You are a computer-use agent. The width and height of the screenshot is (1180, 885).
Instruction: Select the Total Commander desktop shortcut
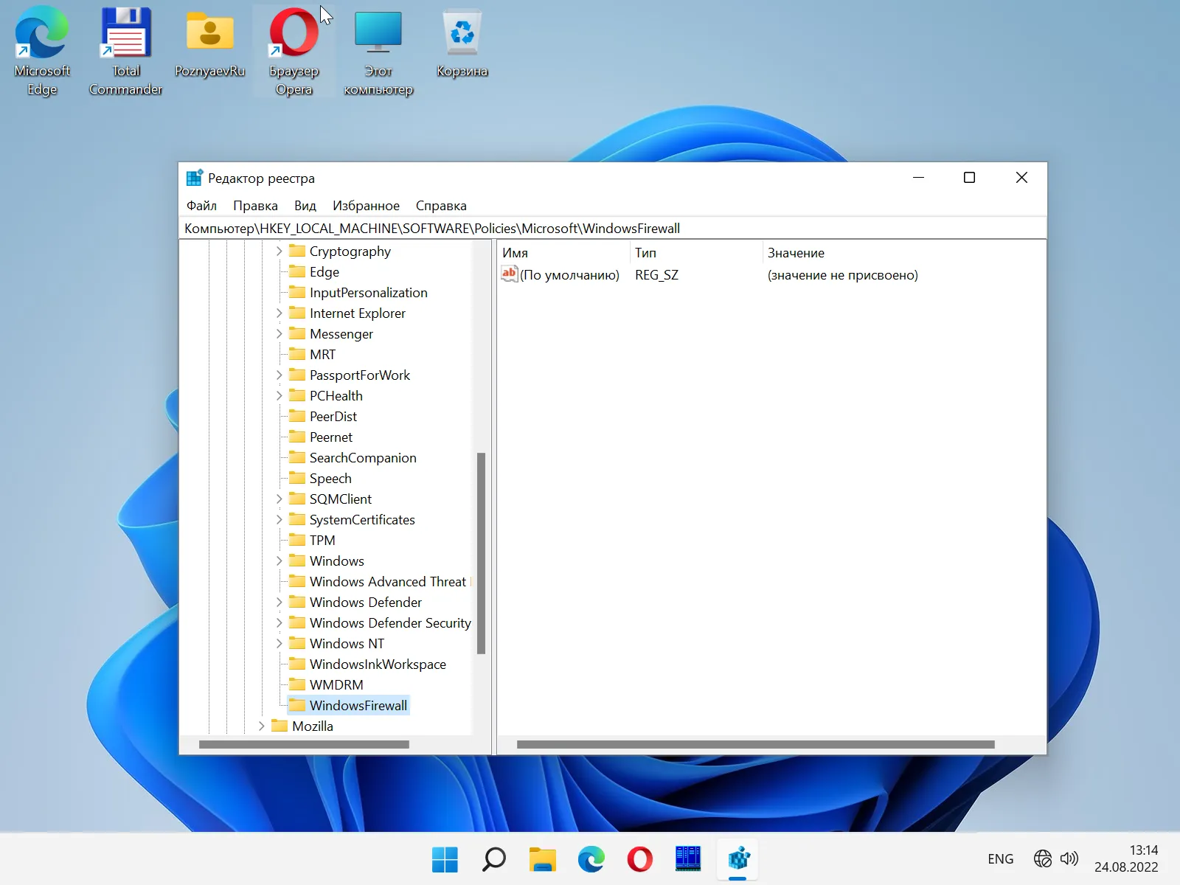[126, 50]
